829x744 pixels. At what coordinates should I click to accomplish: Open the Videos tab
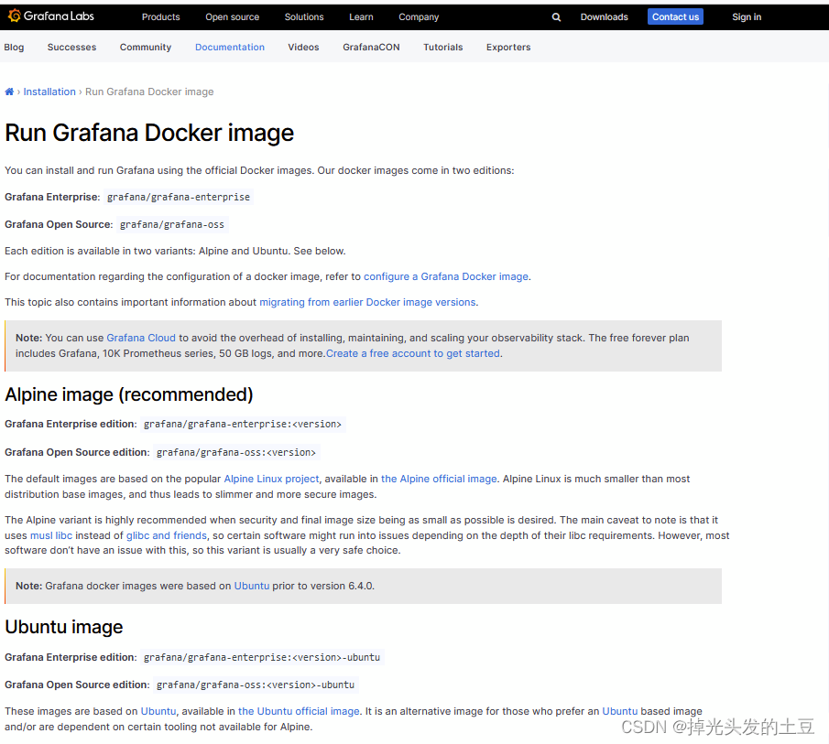tap(303, 47)
